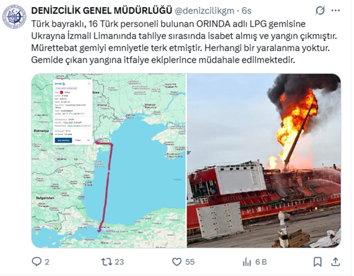Like the tweet with heart icon

click(x=177, y=262)
